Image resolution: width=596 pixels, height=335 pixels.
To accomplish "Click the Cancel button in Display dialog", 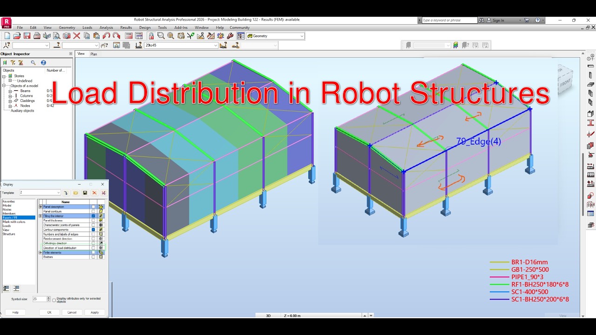I will 72,312.
